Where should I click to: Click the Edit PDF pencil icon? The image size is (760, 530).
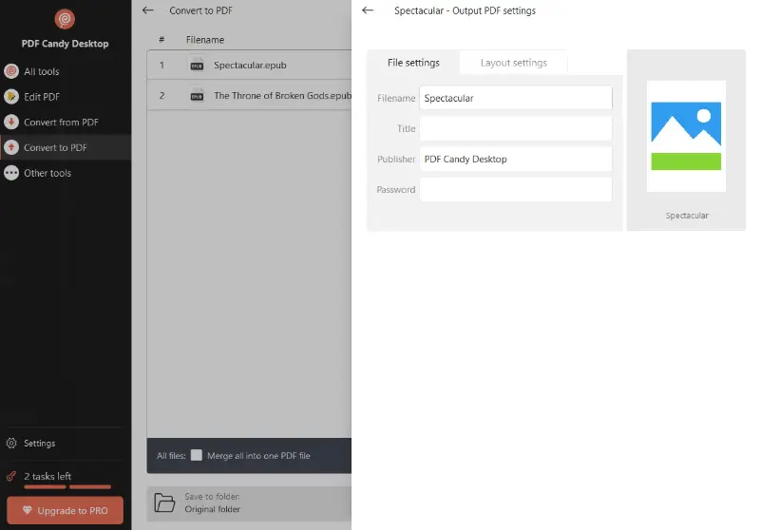click(x=11, y=97)
